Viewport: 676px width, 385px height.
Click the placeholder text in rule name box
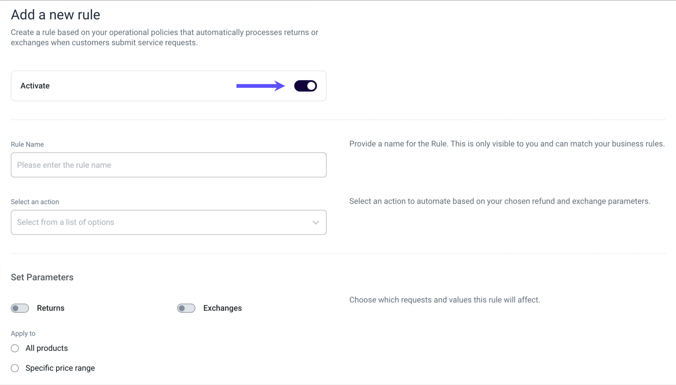64,165
